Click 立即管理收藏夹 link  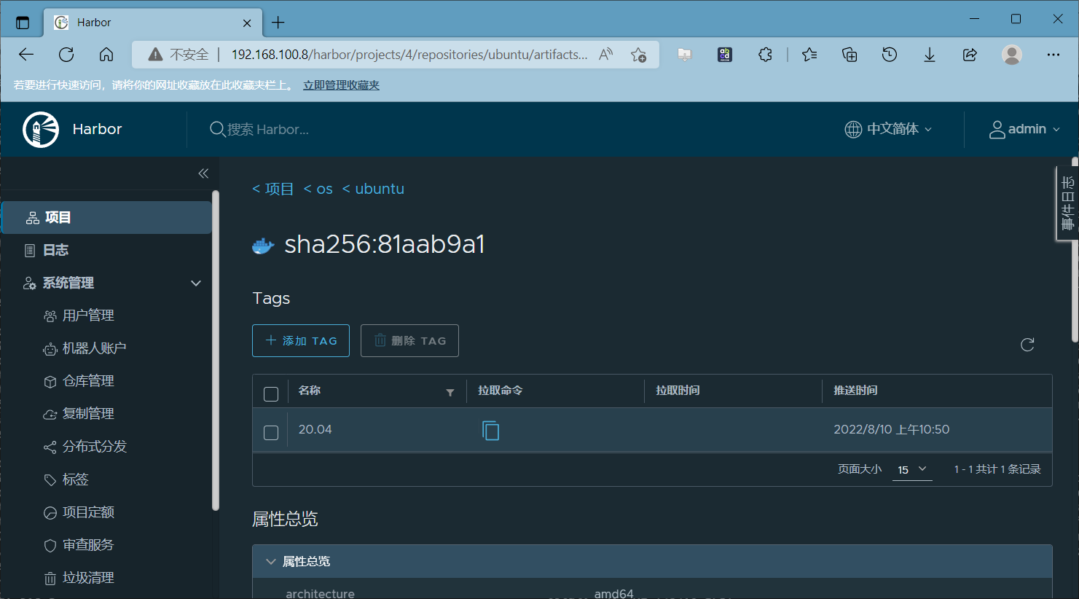point(342,85)
